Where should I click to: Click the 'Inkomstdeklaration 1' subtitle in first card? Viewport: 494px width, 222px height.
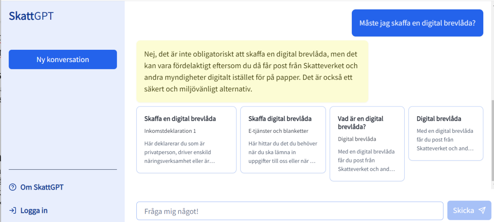tap(170, 131)
